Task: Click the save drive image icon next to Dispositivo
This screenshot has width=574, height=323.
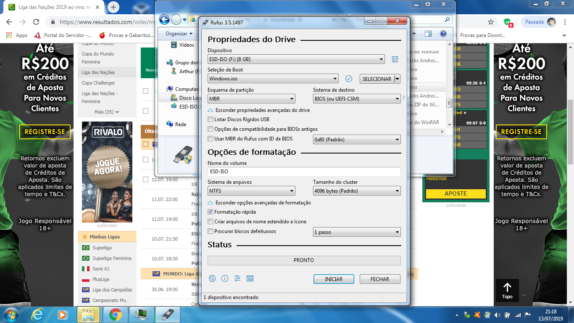Action: [395, 59]
